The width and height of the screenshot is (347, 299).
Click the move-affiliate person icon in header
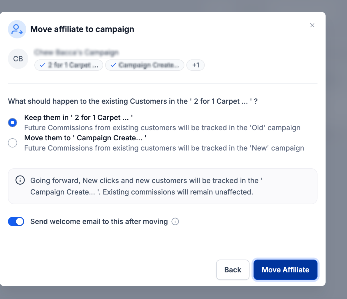(x=17, y=29)
